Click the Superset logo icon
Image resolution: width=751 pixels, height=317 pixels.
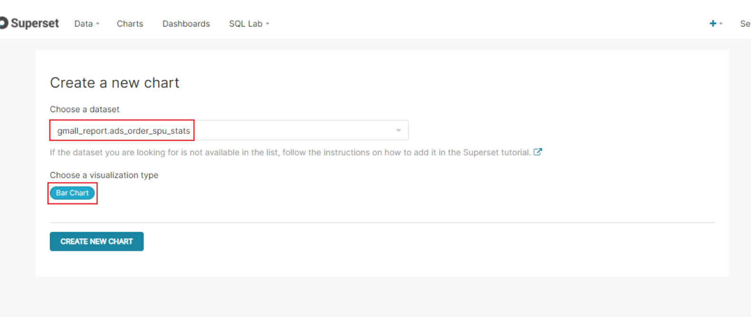4,23
